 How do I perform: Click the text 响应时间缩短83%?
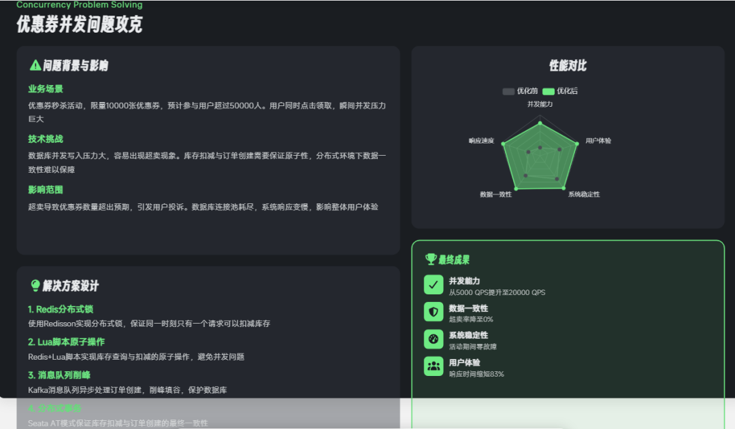coord(476,374)
